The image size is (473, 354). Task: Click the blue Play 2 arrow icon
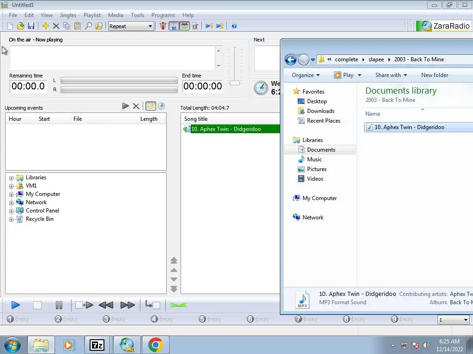[220, 26]
